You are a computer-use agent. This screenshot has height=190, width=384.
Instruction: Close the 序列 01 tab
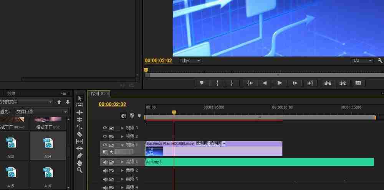coord(108,93)
